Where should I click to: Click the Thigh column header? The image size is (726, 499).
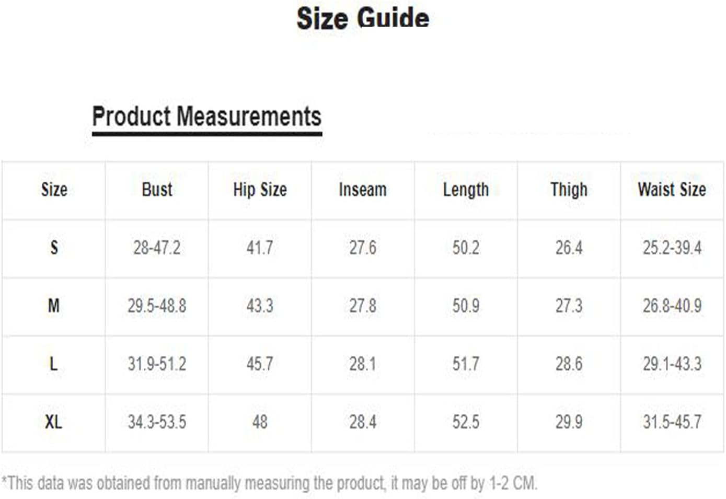[569, 190]
